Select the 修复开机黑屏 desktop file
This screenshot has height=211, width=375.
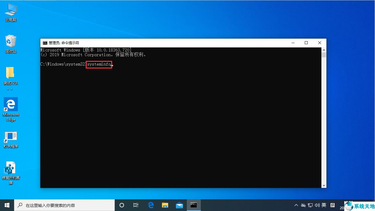(11, 173)
